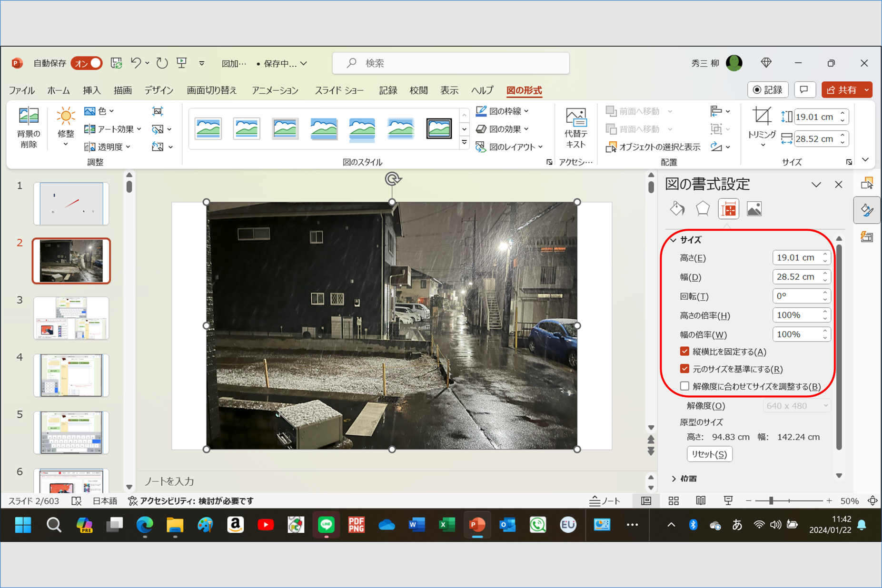
Task: Open the アート効果 dropdown
Action: [x=113, y=129]
